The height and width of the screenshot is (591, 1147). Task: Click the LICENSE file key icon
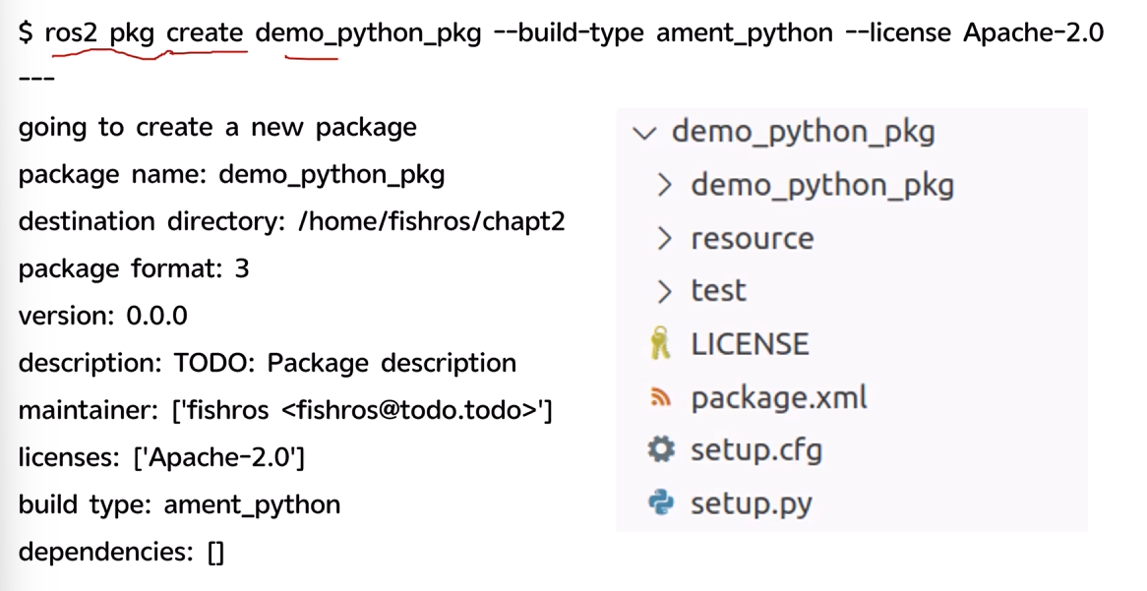(660, 343)
